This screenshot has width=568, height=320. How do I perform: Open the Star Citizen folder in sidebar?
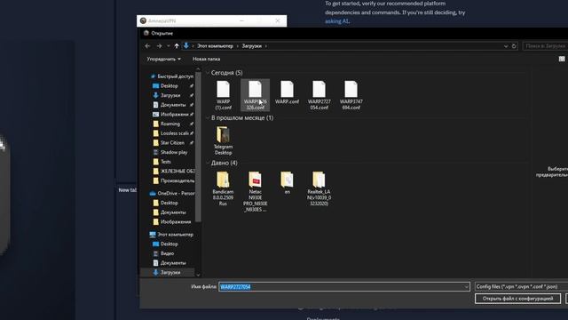click(172, 142)
